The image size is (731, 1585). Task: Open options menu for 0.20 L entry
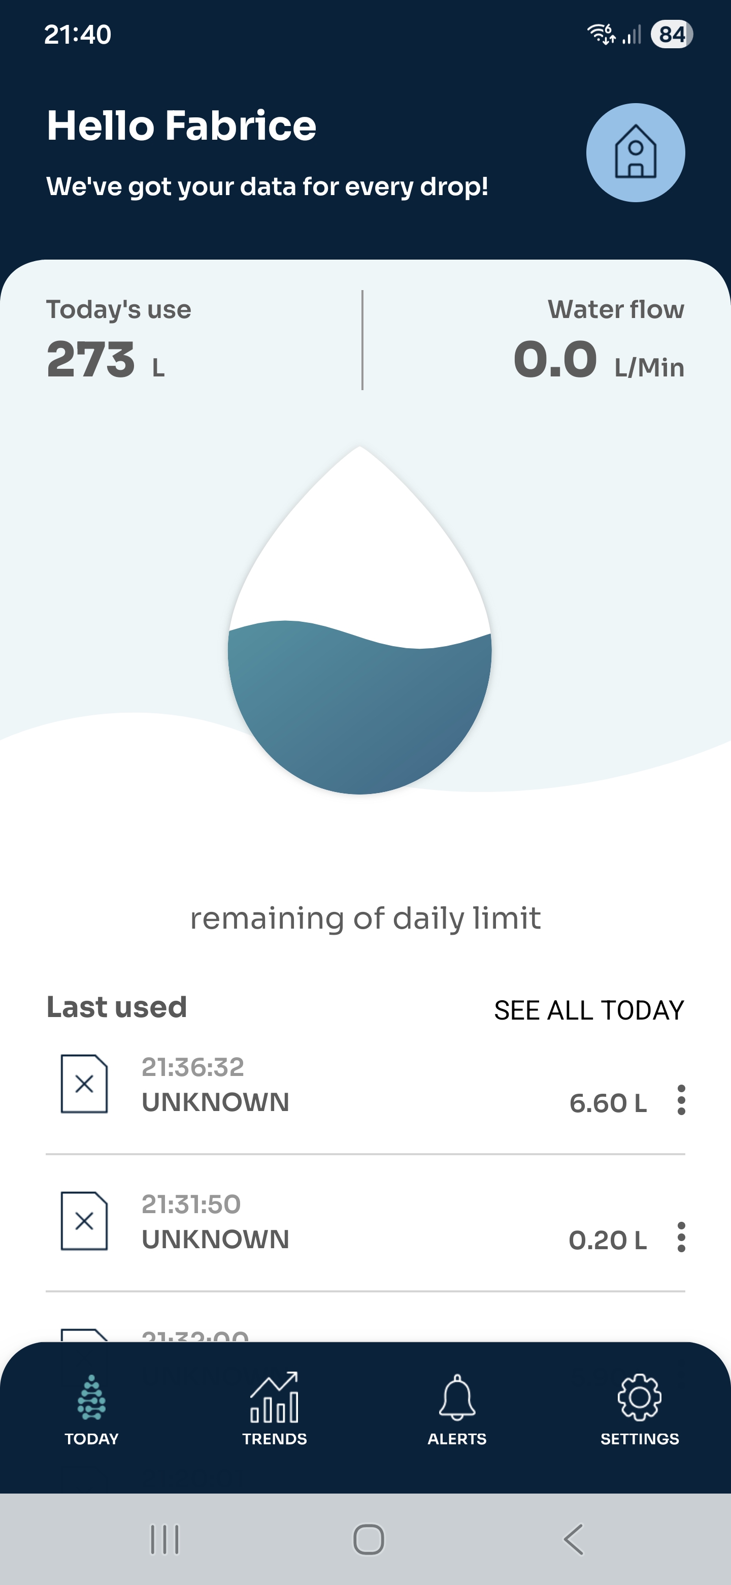[x=681, y=1238]
